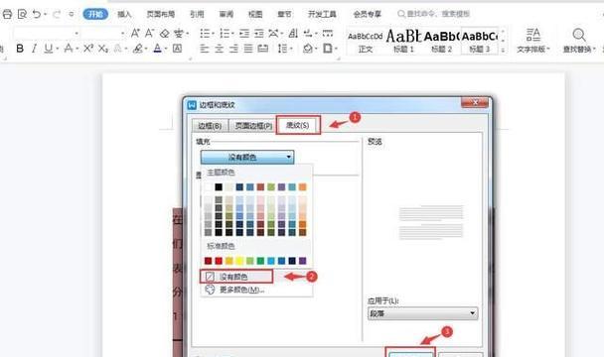Toggle left alignment
The height and width of the screenshot is (357, 604).
(205, 49)
